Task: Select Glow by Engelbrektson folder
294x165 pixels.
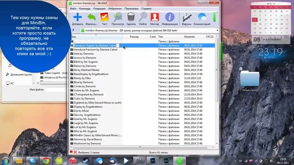Action: (142, 115)
